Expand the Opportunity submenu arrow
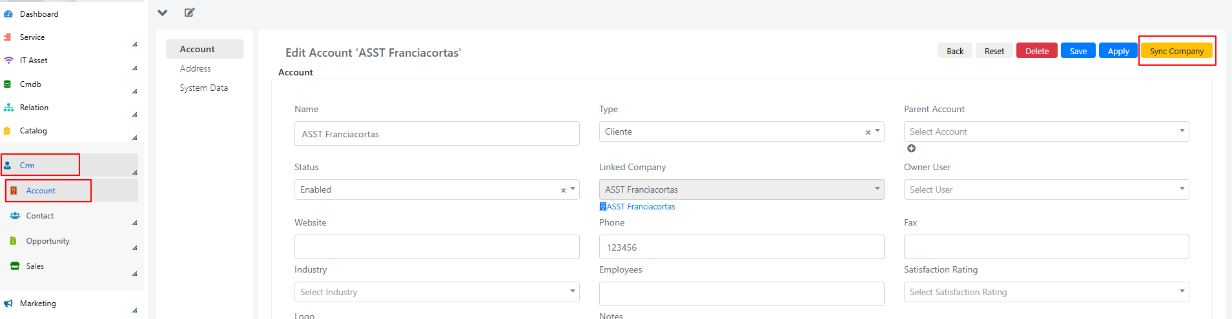The width and height of the screenshot is (1232, 319). tap(134, 247)
